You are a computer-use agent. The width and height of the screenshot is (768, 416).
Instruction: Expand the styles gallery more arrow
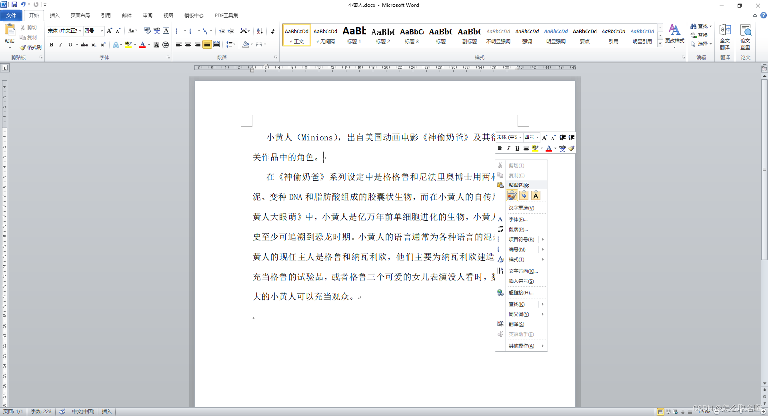pos(660,44)
